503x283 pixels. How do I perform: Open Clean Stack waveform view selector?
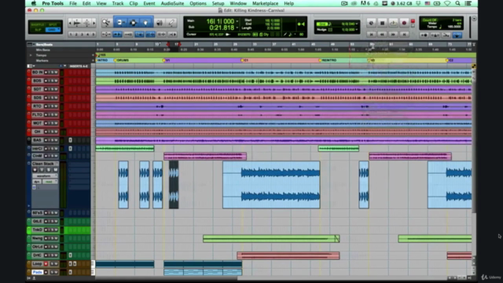coord(45,176)
